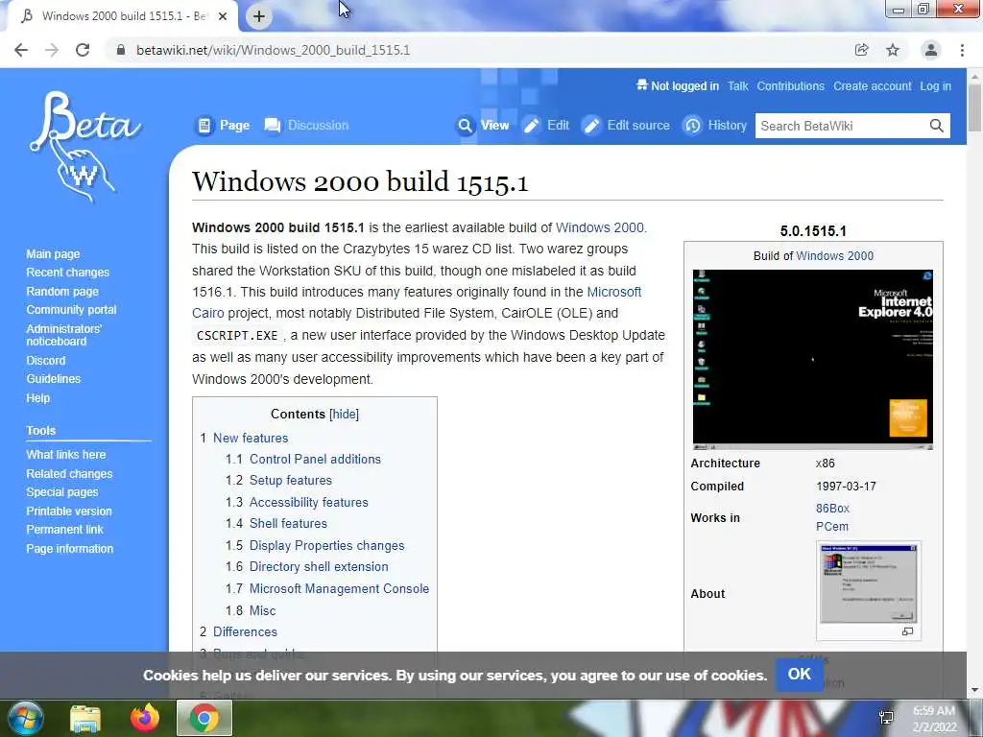
Task: Go to Main page in sidebar
Action: tap(54, 254)
